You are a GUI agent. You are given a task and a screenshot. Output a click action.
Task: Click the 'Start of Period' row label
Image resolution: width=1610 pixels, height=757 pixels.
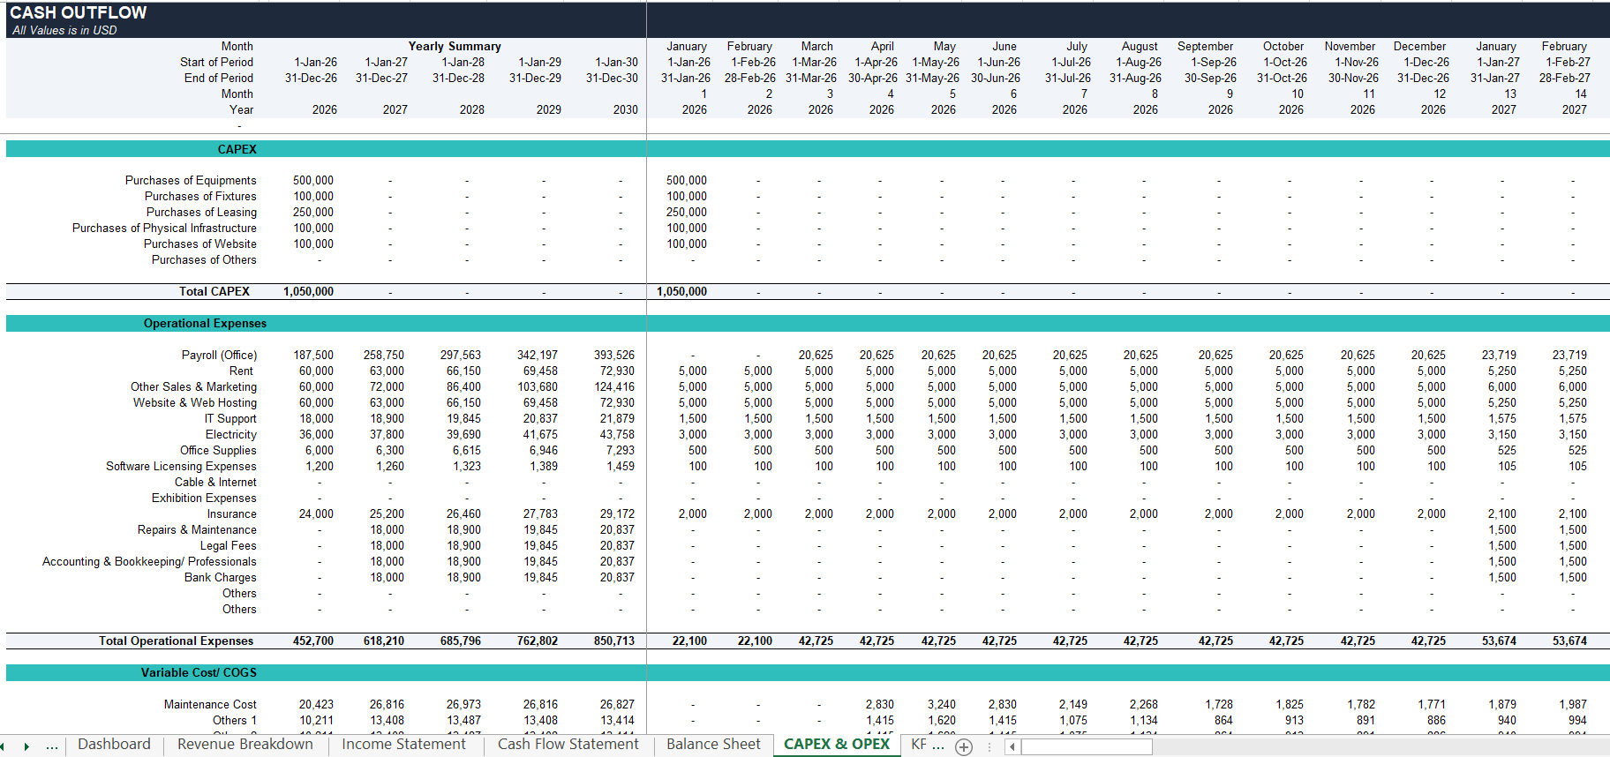click(x=216, y=62)
